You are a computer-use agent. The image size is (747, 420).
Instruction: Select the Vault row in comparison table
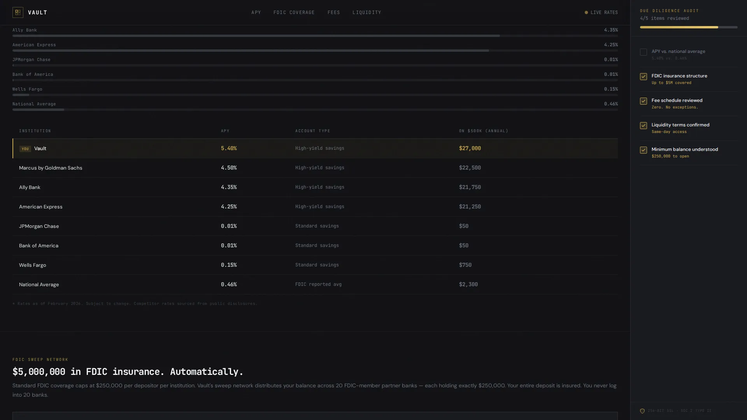click(315, 148)
